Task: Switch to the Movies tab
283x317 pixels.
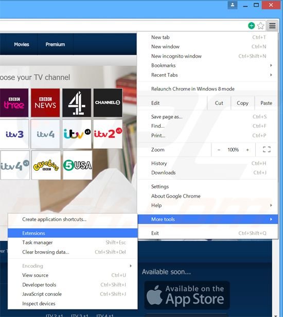Action: pos(22,44)
